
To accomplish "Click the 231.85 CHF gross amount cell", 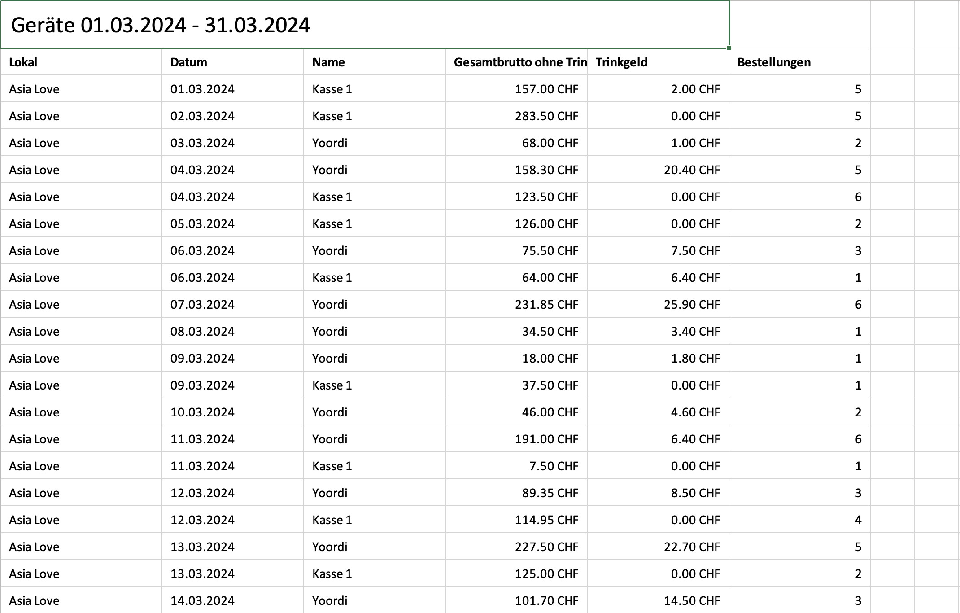I will pyautogui.click(x=516, y=304).
